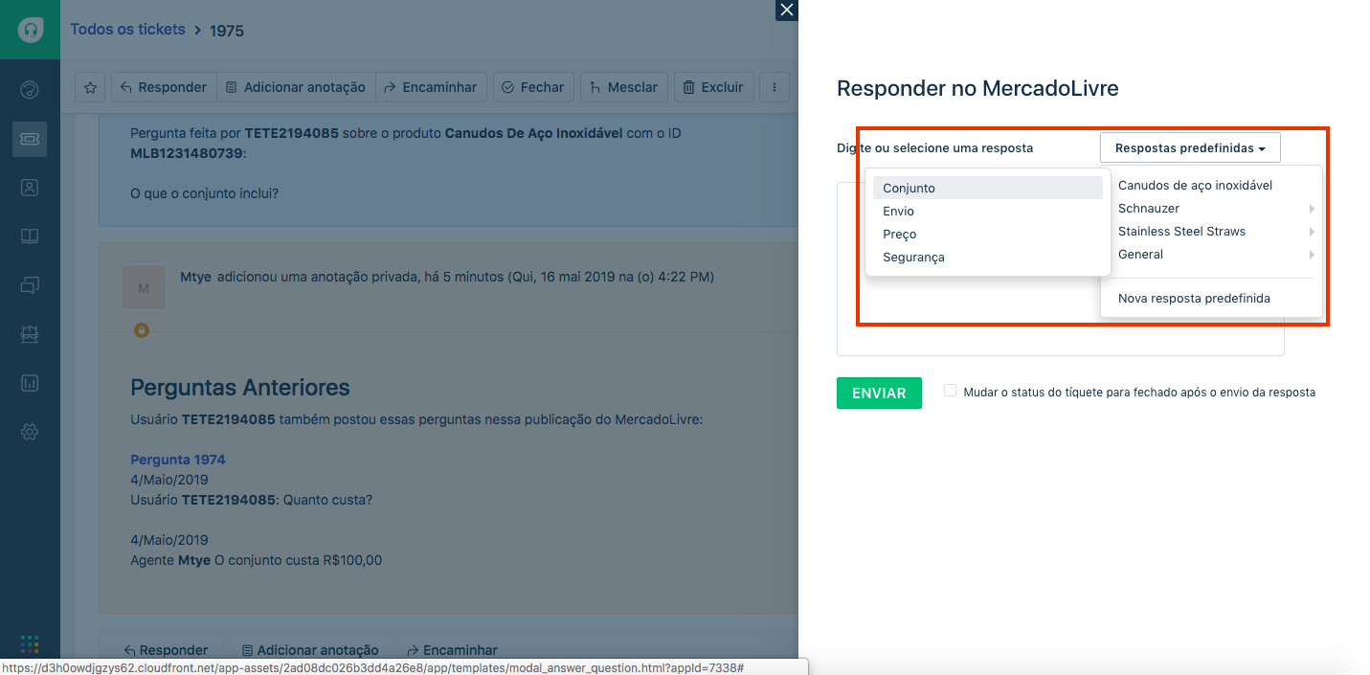
Task: Star the ticket with the star icon
Action: point(90,87)
